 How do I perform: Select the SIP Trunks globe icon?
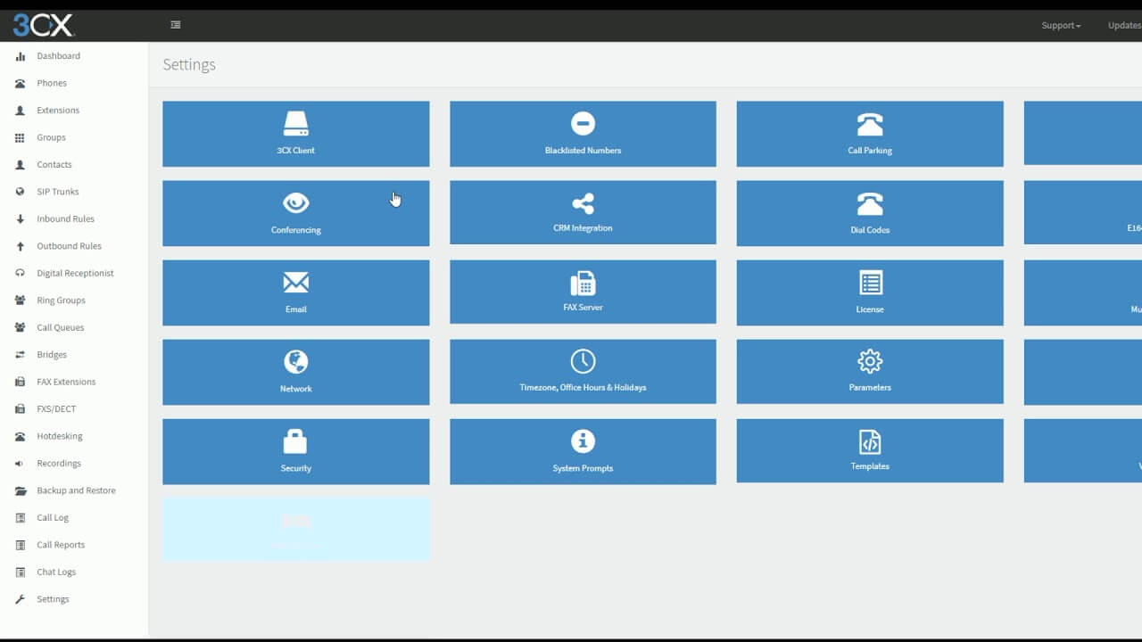click(20, 192)
